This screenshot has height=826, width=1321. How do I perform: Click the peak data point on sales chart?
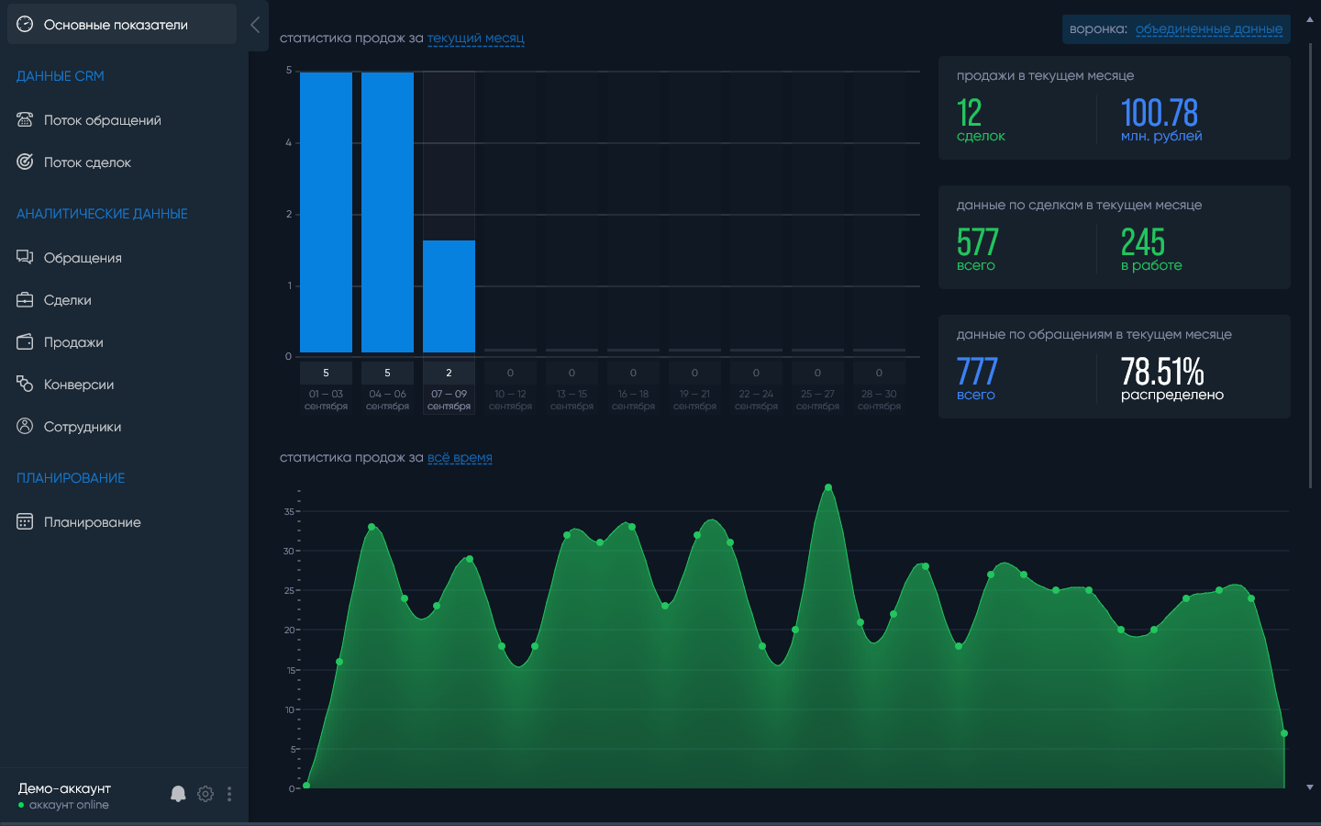828,487
